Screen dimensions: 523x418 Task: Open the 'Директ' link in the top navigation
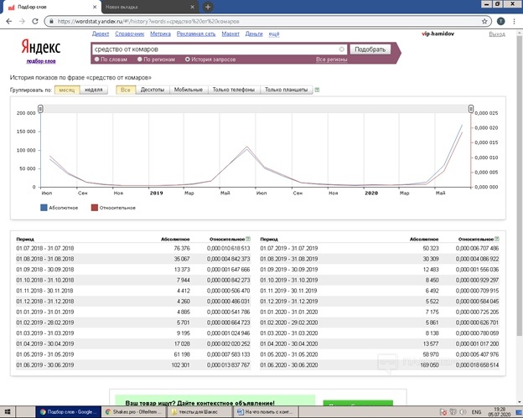click(101, 34)
